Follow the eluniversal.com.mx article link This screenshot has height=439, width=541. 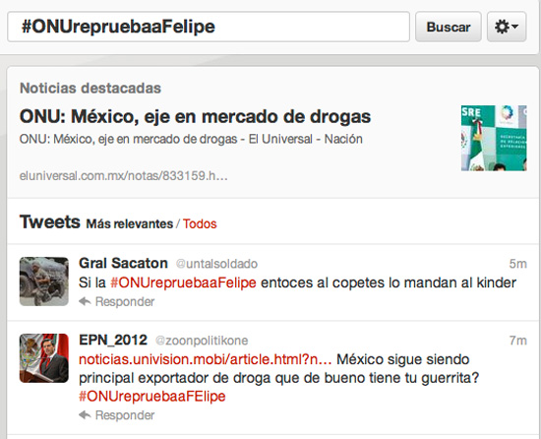point(123,175)
